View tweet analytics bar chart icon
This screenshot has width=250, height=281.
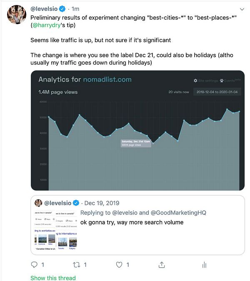[204, 264]
